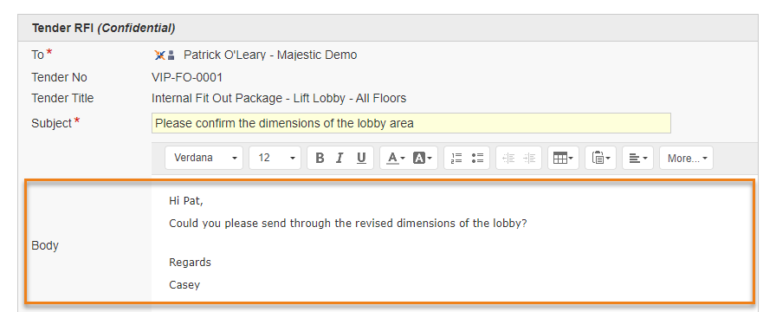Toggle underline formatting
776x312 pixels.
click(361, 158)
